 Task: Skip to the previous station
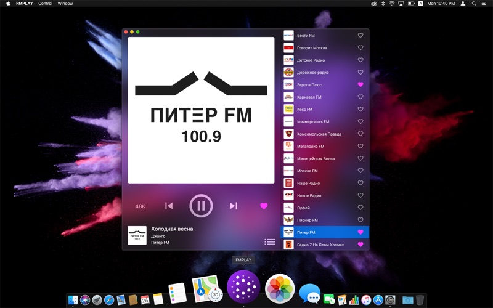pyautogui.click(x=169, y=206)
